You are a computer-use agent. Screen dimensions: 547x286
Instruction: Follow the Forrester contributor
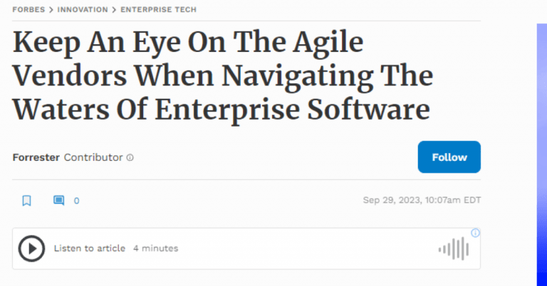pyautogui.click(x=449, y=157)
